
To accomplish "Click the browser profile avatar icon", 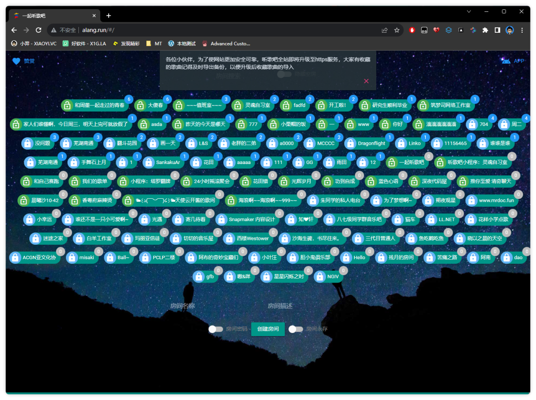I will click(x=510, y=30).
